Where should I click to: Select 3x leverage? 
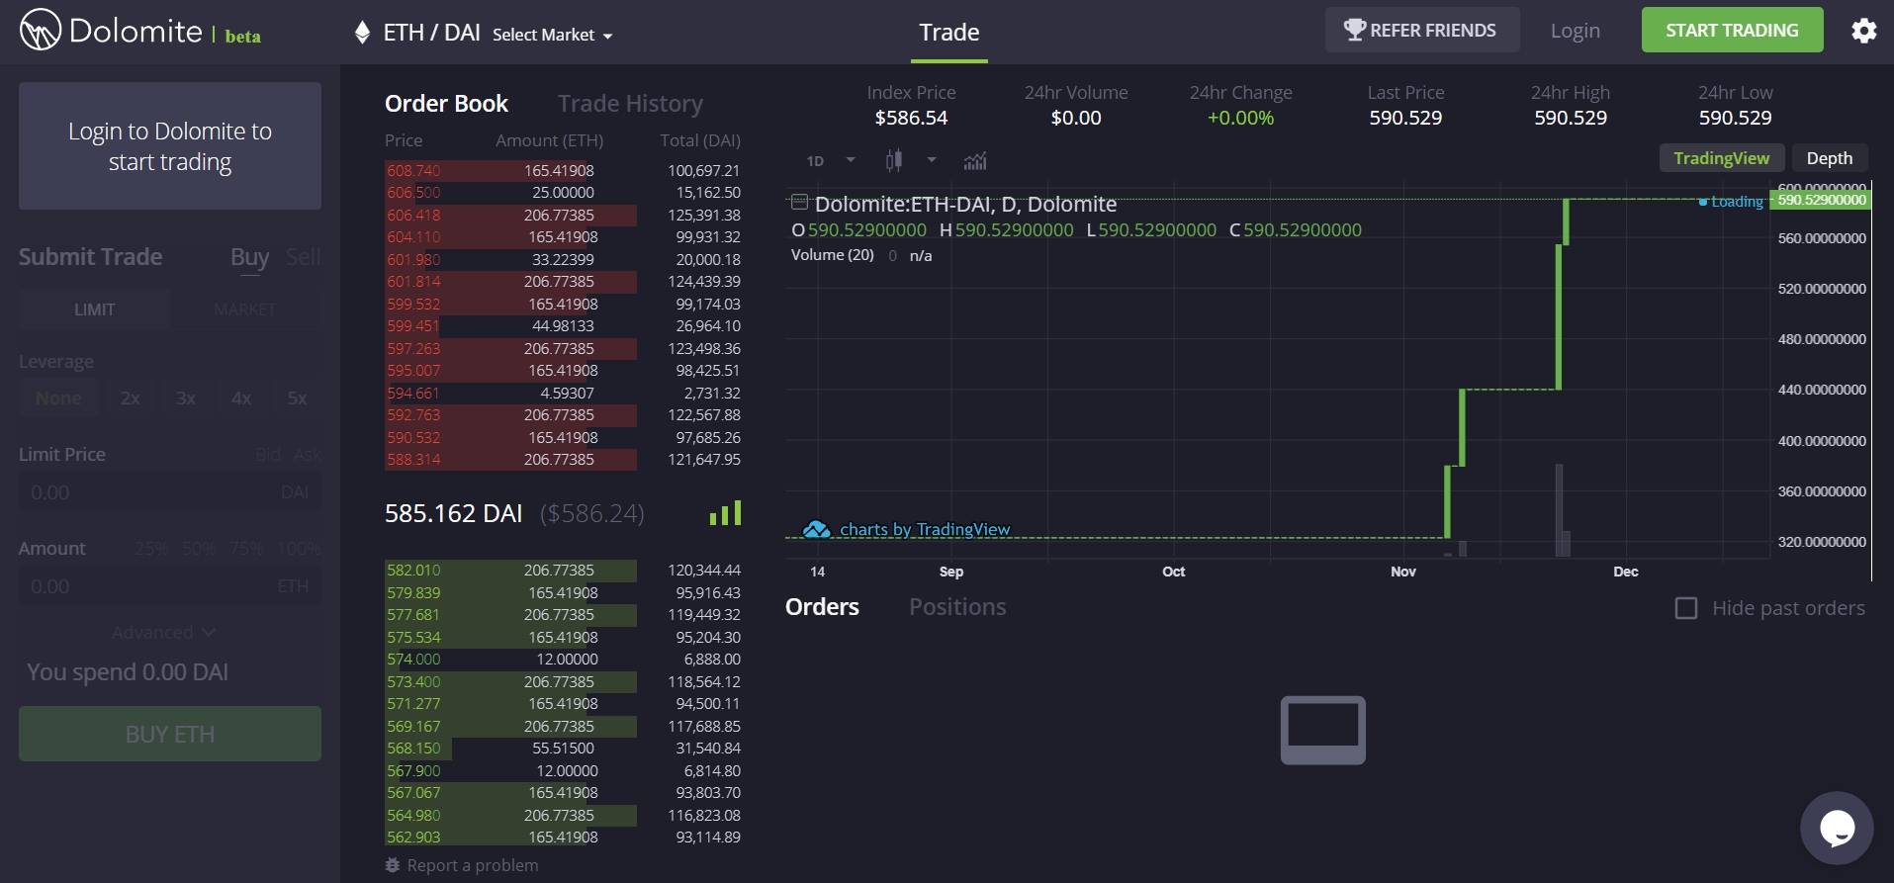(185, 397)
